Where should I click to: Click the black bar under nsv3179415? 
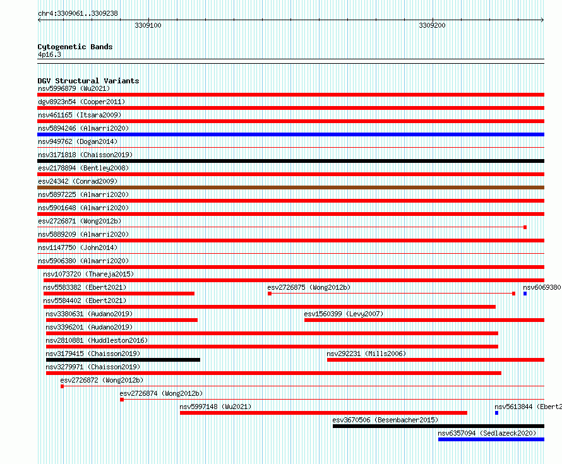(x=123, y=360)
